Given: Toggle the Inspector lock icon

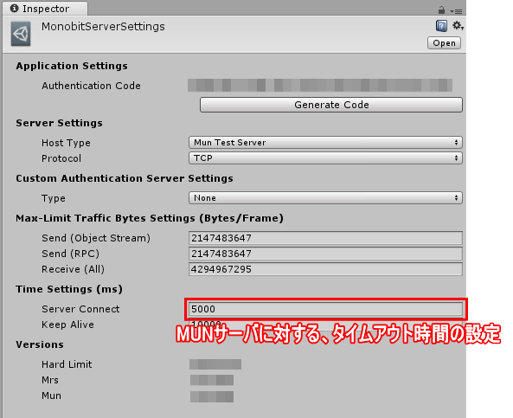Looking at the screenshot, I should coord(441,10).
